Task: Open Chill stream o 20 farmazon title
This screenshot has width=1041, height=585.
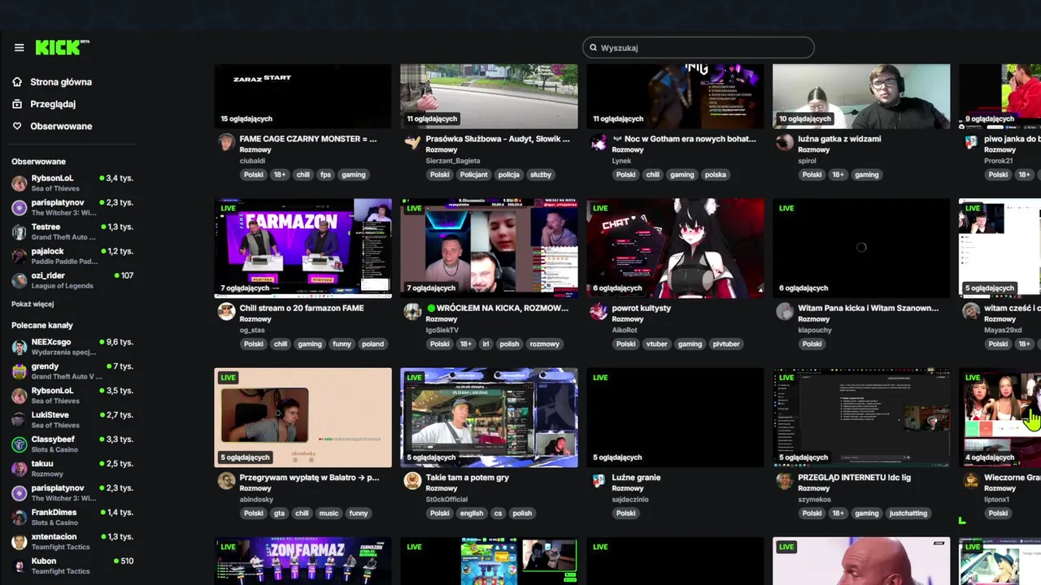Action: click(302, 308)
